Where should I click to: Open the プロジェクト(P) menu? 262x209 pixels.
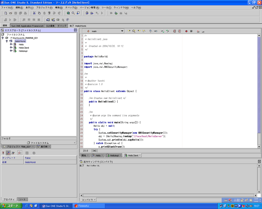[x=44, y=7]
